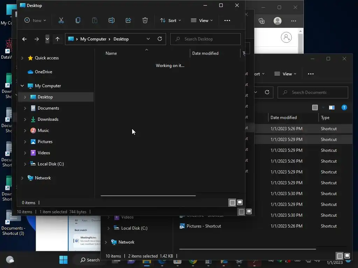Select OneDrive in the navigation pane
This screenshot has height=268, width=358.
click(x=43, y=72)
